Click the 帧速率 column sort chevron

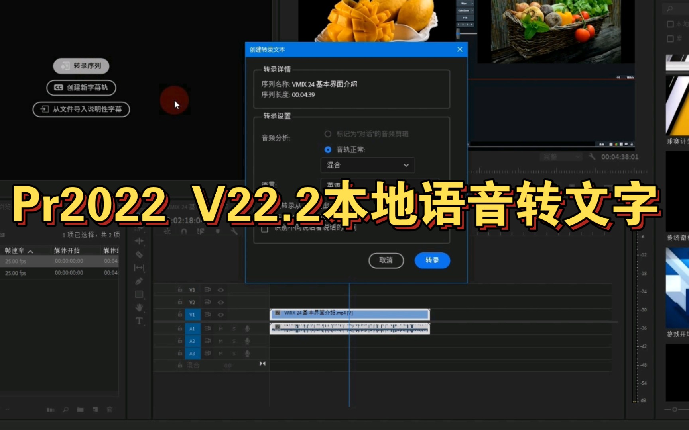(30, 252)
